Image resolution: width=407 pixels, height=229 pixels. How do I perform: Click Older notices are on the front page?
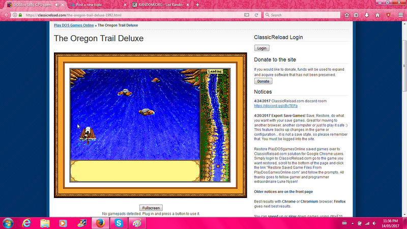(x=283, y=192)
